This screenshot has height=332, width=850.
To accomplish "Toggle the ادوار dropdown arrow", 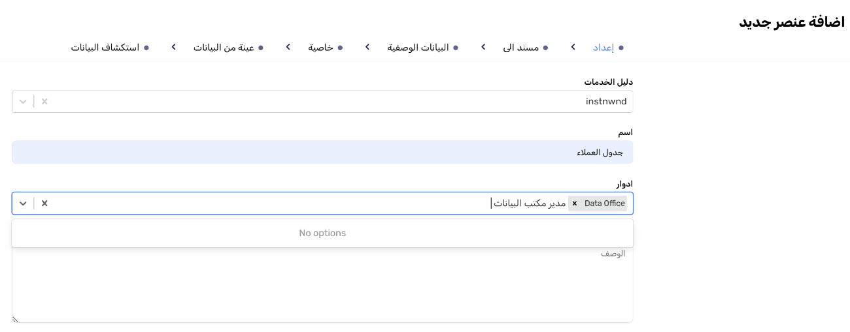I will pyautogui.click(x=23, y=204).
